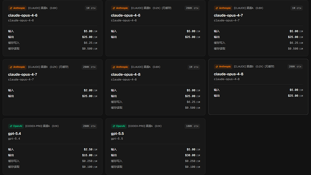
Task: Click [CLAUDE] 渠道B (0.2X) label on claude-opus-4-7 card
Action: point(48,67)
